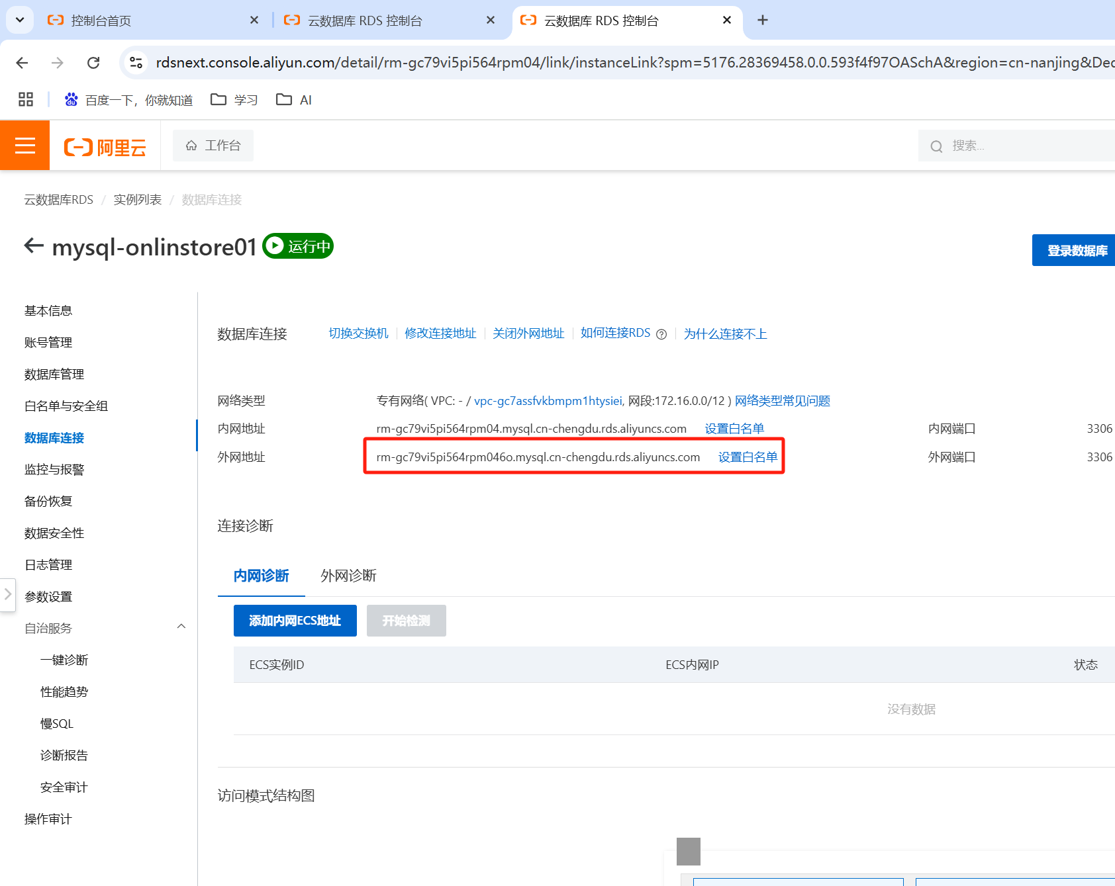Open the browser apps grid icon
Image resolution: width=1115 pixels, height=886 pixels.
26,100
